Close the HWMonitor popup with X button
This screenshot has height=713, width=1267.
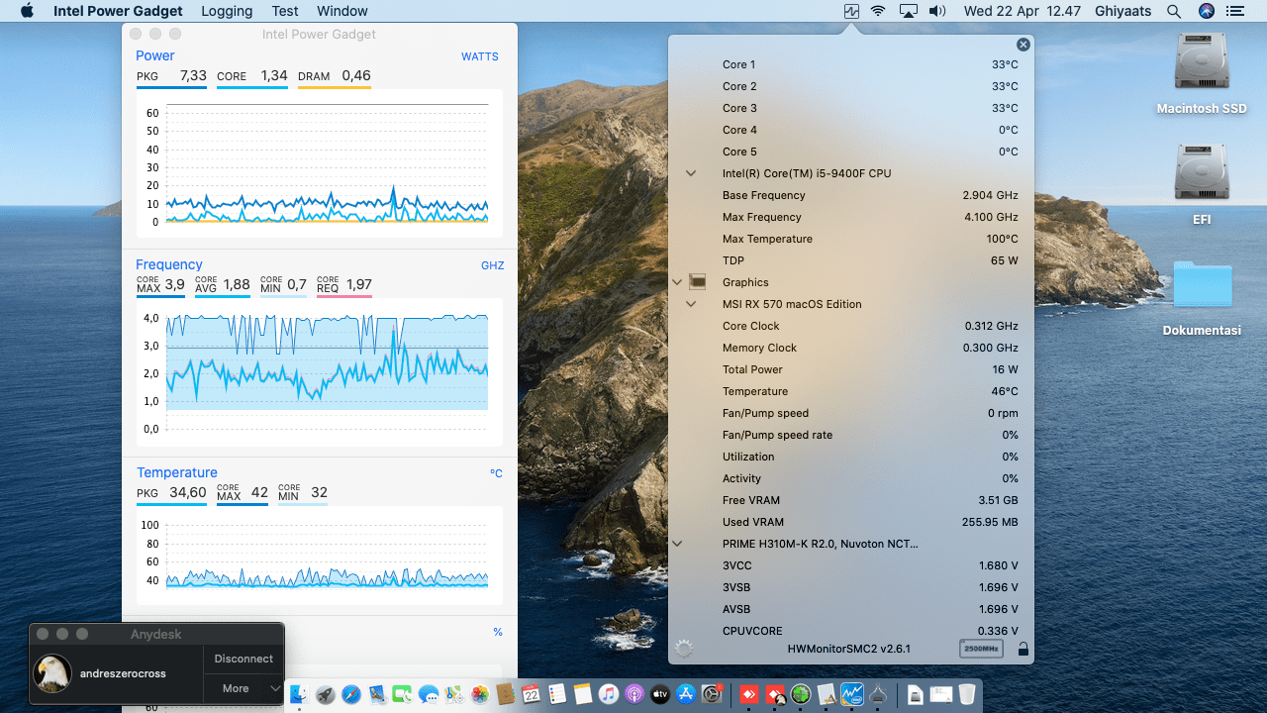(1023, 45)
